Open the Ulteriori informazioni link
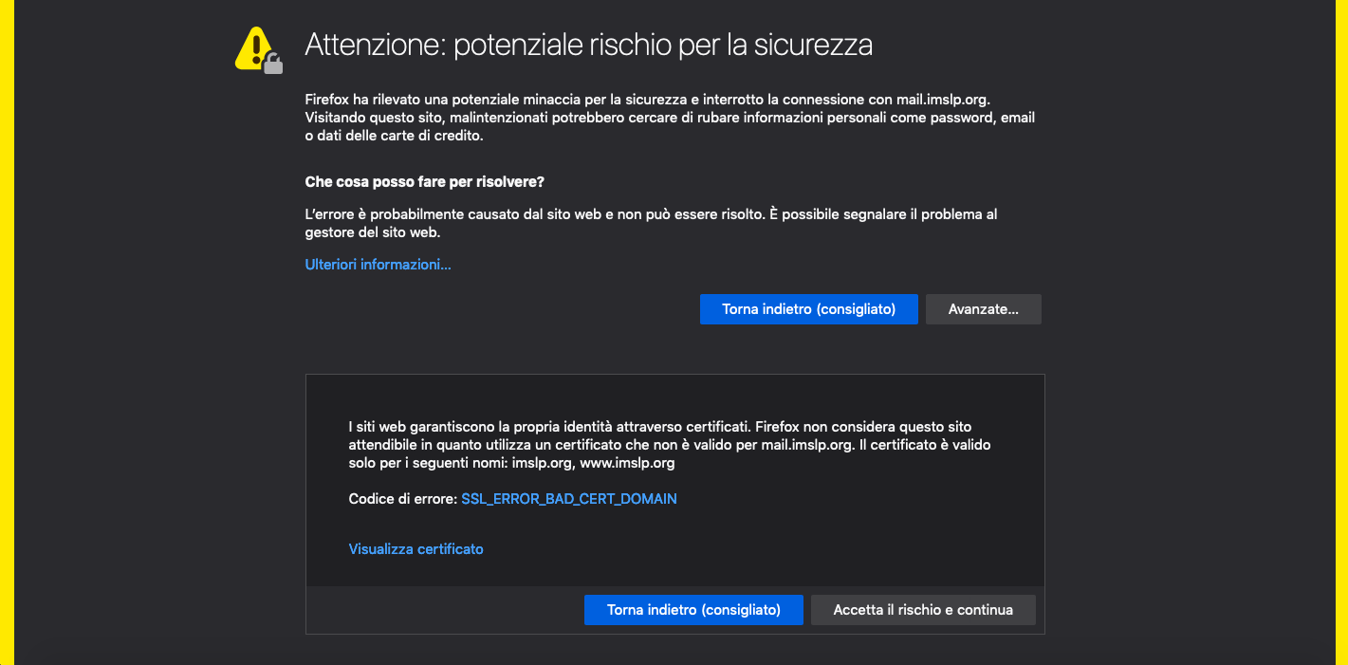The width and height of the screenshot is (1348, 665). [x=378, y=265]
